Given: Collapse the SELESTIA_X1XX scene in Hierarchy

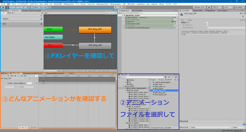Looking at the screenshot, I should (122, 15).
